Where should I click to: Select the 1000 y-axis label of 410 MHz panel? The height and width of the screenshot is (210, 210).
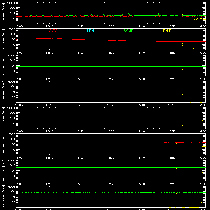pos(12,34)
